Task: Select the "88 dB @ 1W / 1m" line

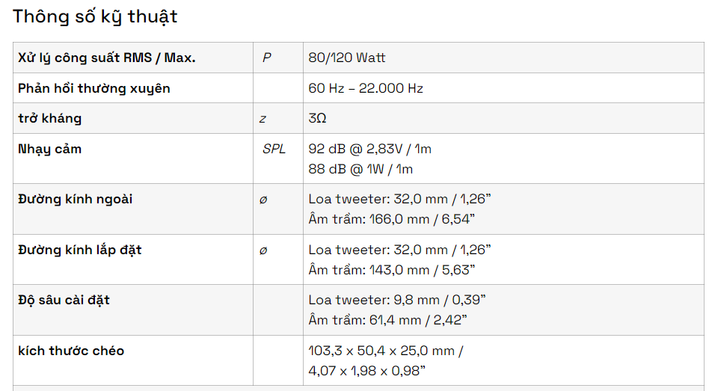Action: coord(360,169)
